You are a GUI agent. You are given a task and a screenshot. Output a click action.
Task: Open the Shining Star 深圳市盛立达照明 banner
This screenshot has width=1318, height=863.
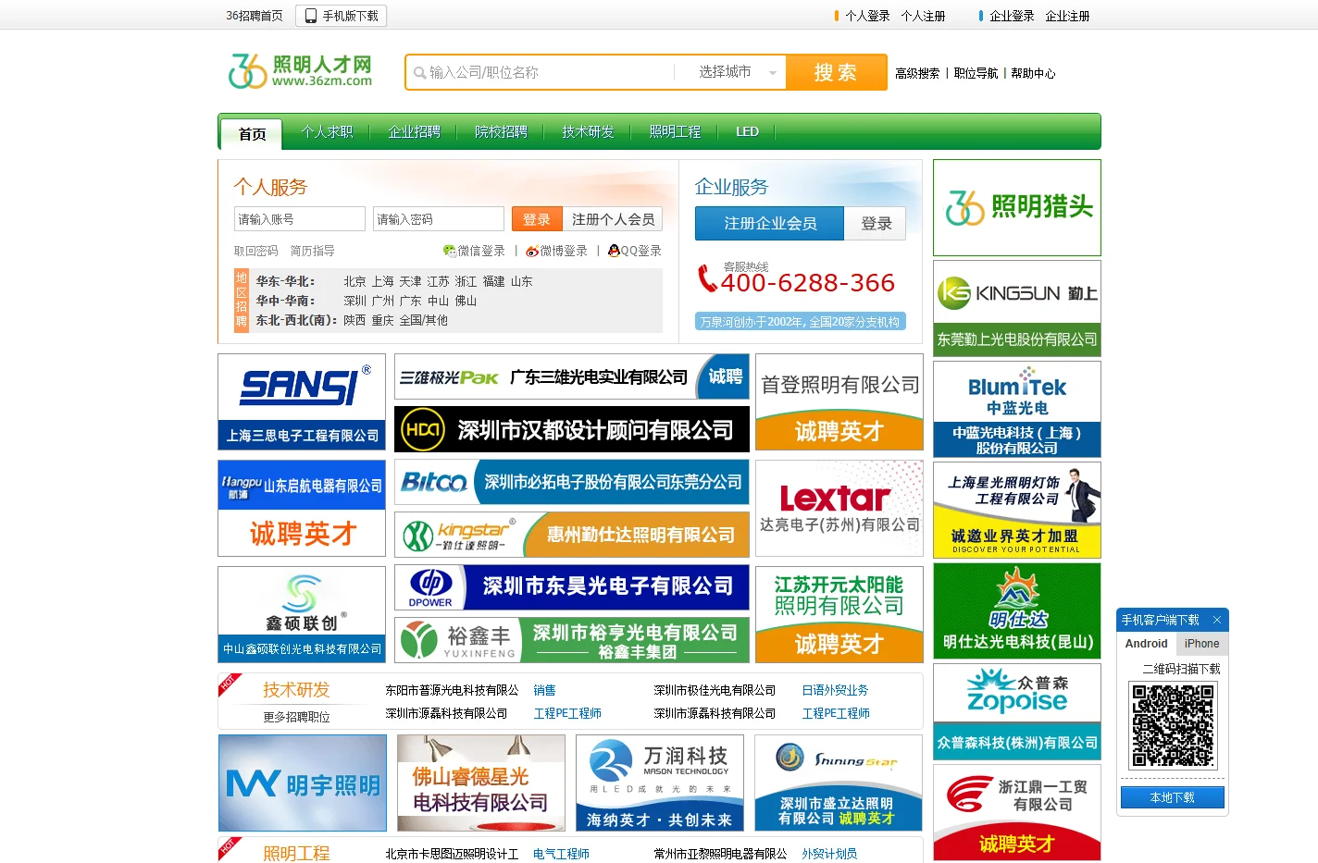[x=839, y=783]
